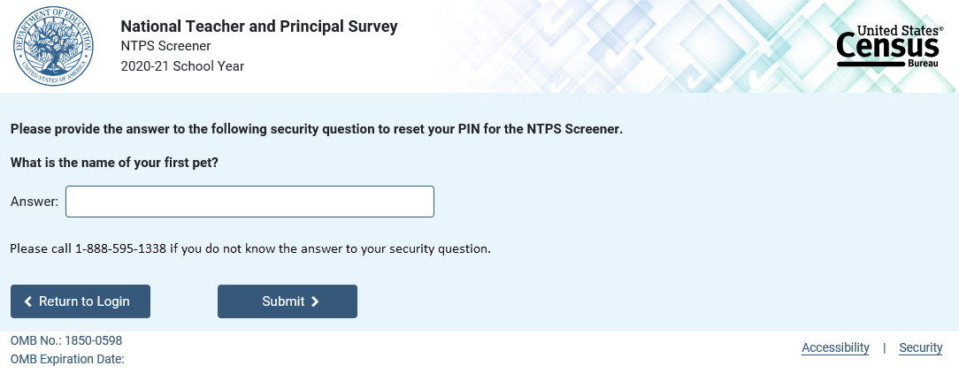
Task: Click the National Teacher and Principal Survey heading
Action: [258, 27]
